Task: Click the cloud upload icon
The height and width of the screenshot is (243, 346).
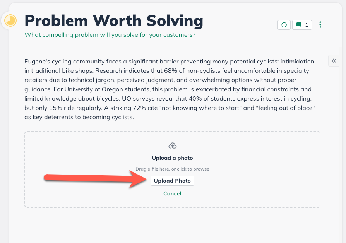Action: click(173, 146)
